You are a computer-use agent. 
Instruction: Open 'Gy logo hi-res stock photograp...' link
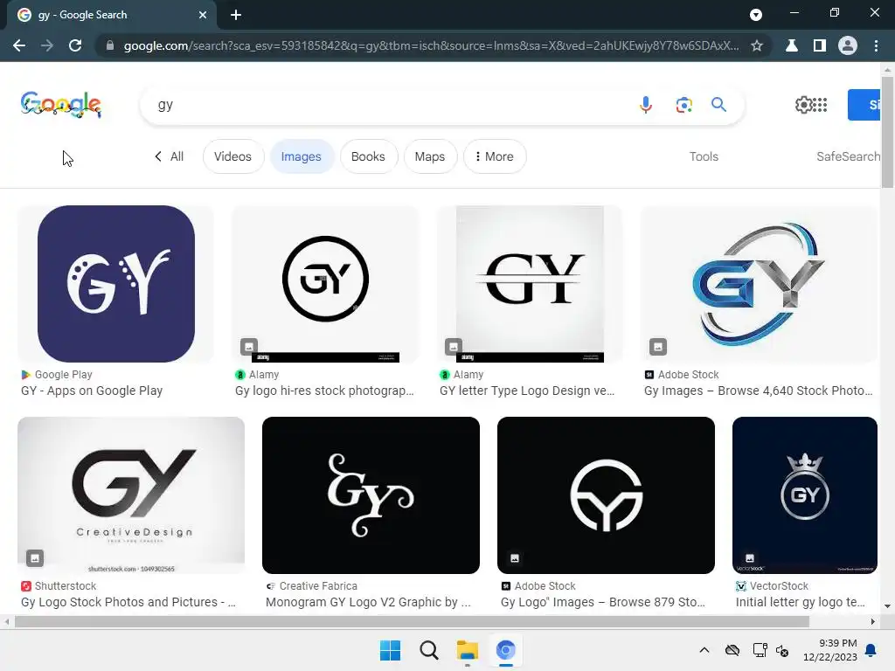pyautogui.click(x=324, y=391)
